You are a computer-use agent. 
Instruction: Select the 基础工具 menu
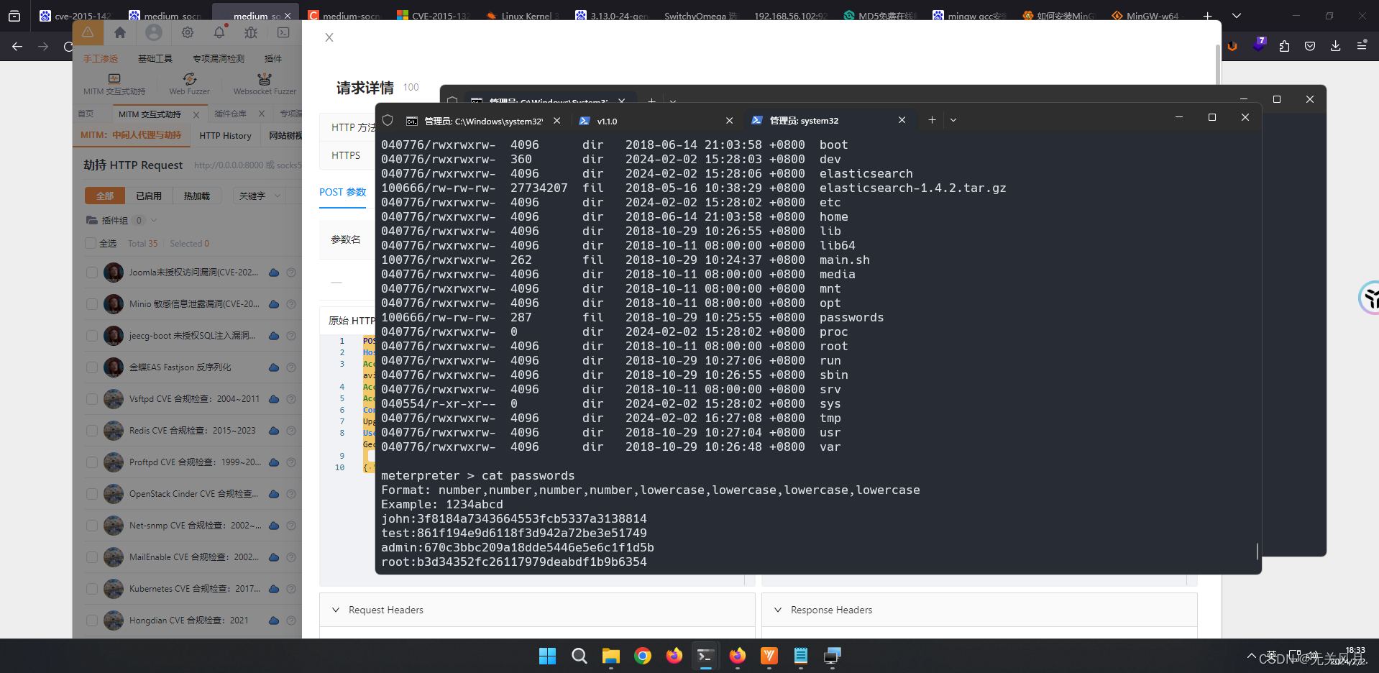coord(155,59)
